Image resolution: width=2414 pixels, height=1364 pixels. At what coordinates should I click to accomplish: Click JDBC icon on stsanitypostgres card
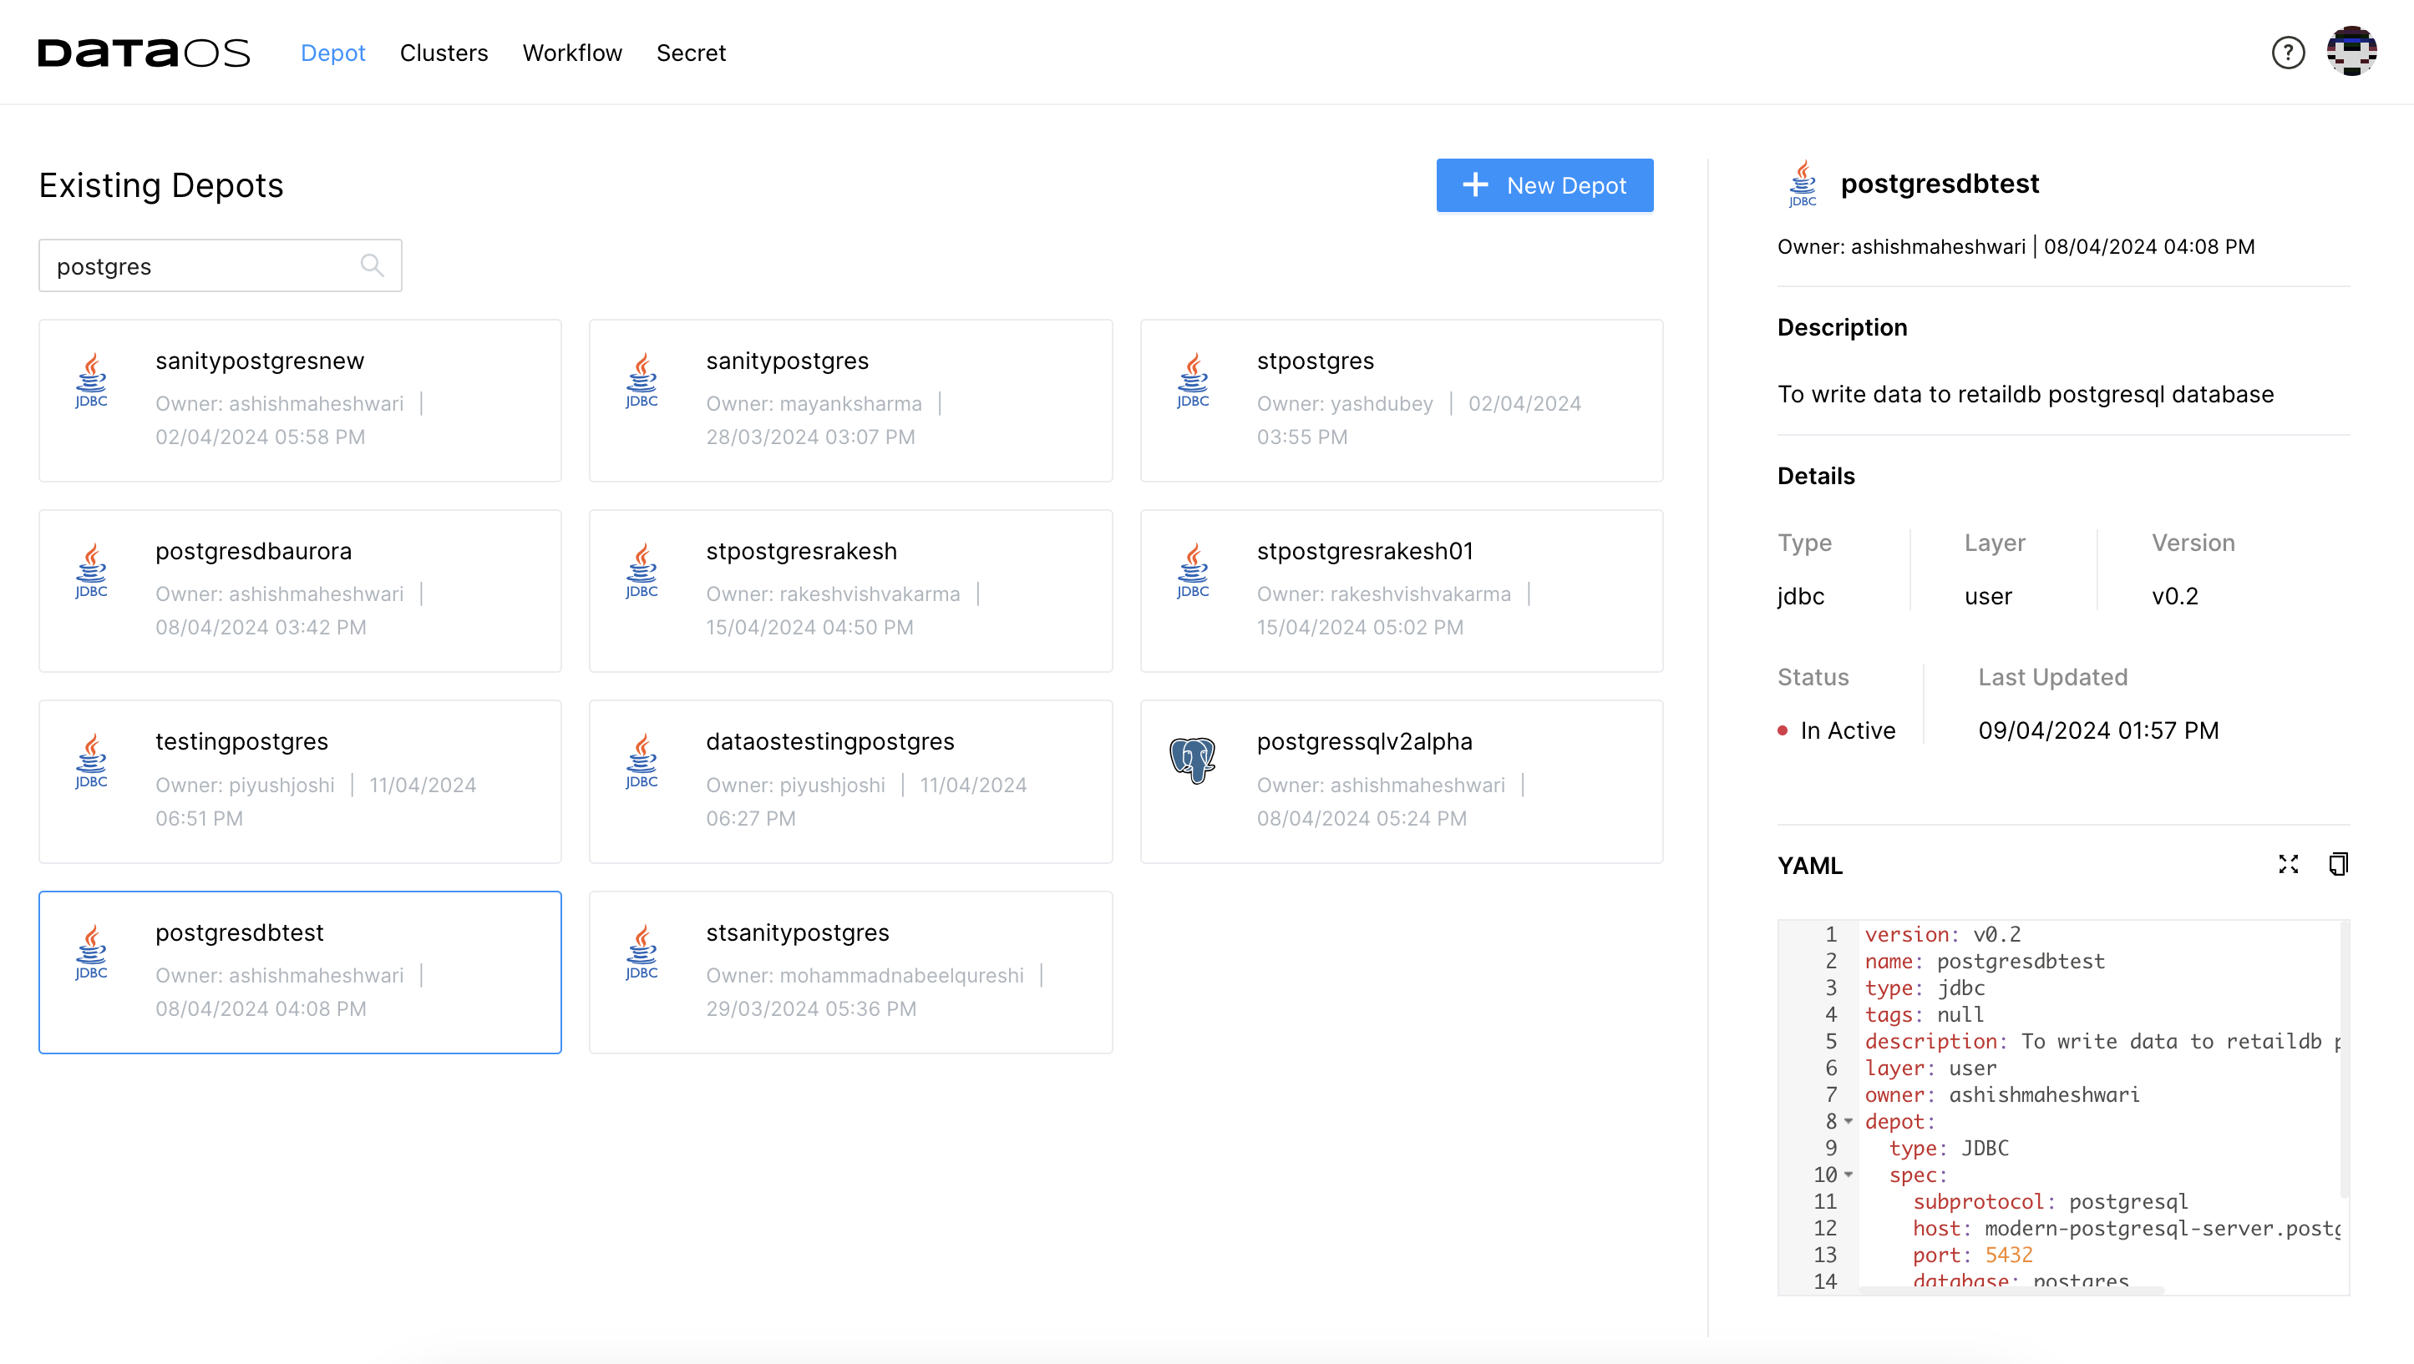click(642, 952)
